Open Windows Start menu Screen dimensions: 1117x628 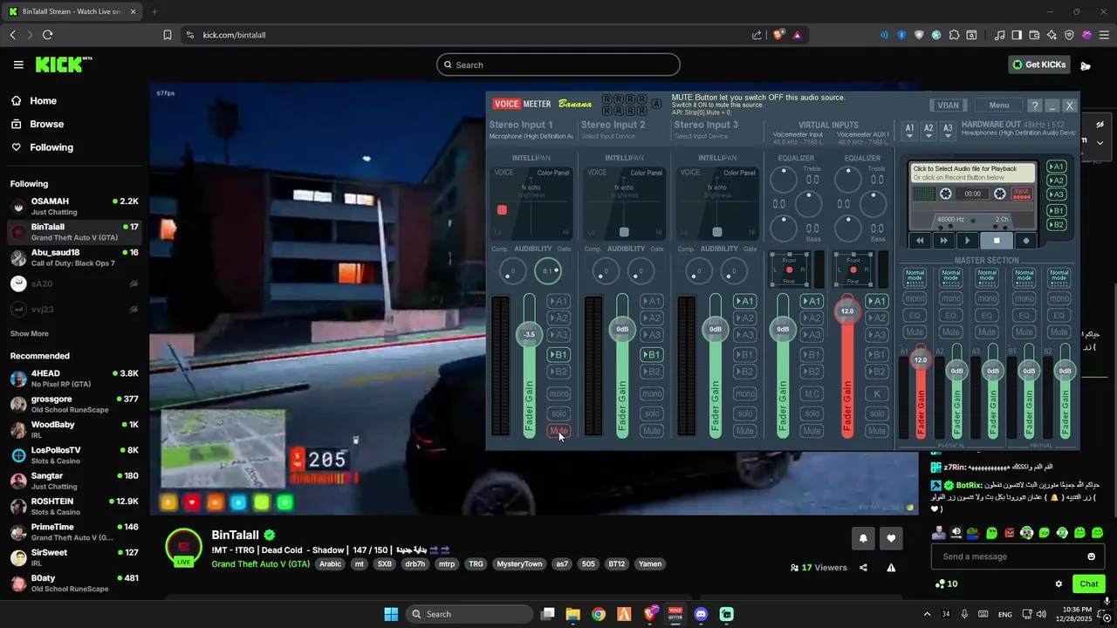pyautogui.click(x=391, y=614)
